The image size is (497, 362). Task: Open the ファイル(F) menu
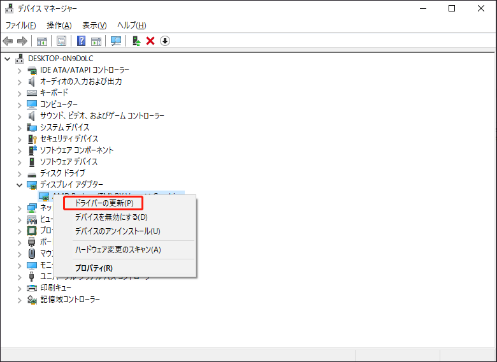20,25
